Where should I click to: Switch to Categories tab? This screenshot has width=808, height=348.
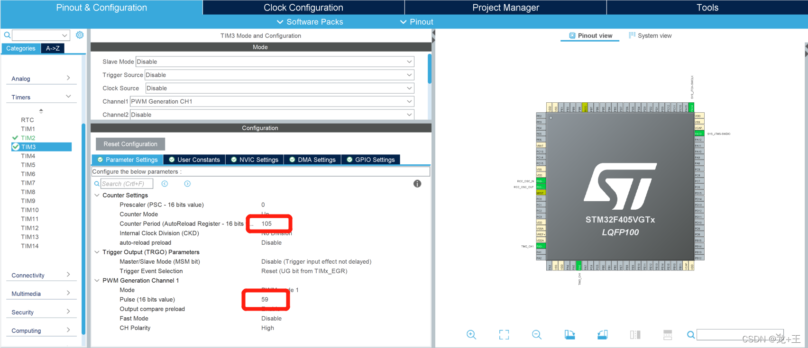click(x=21, y=48)
